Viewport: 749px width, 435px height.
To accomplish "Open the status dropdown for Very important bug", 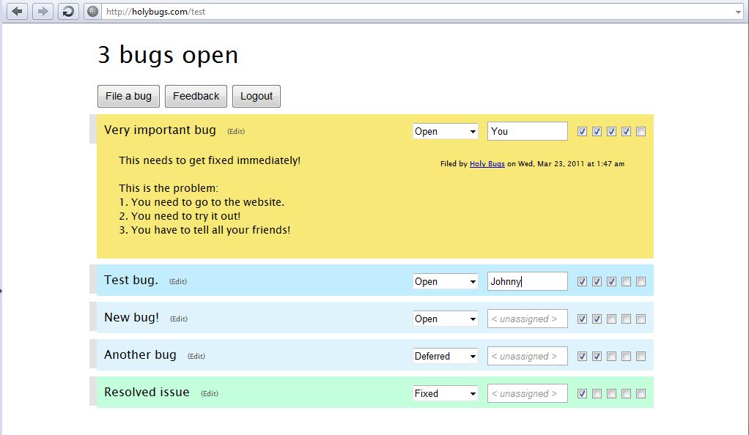I will 445,131.
